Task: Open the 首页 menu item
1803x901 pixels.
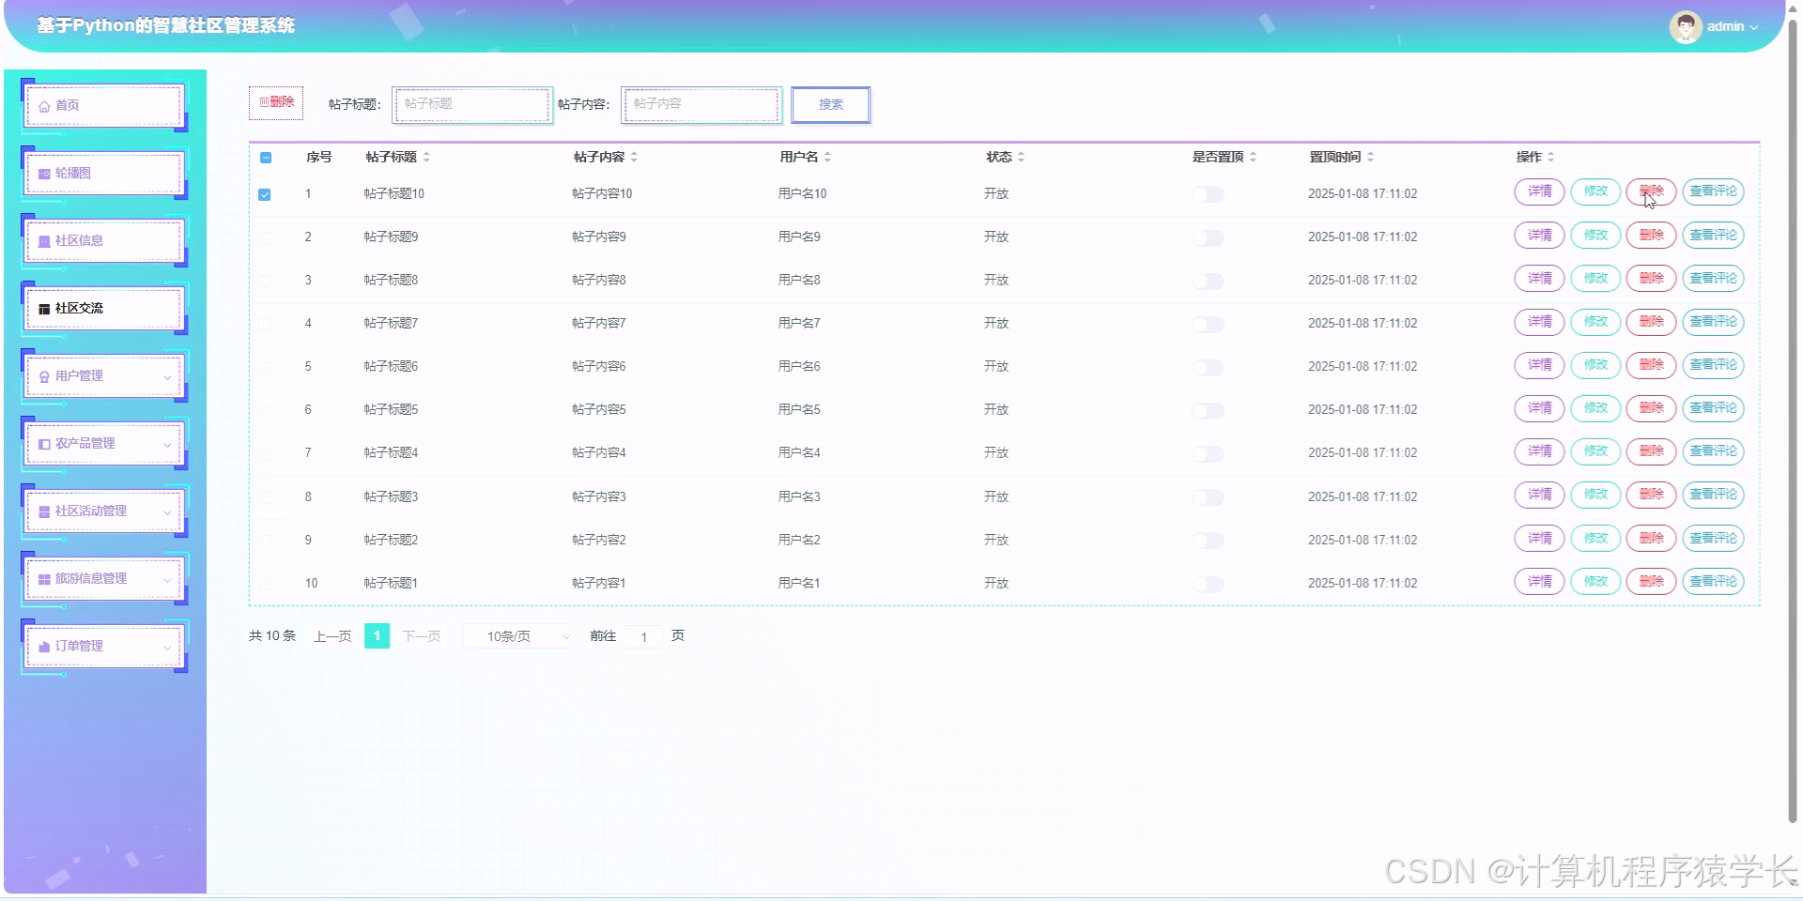Action: pyautogui.click(x=103, y=105)
